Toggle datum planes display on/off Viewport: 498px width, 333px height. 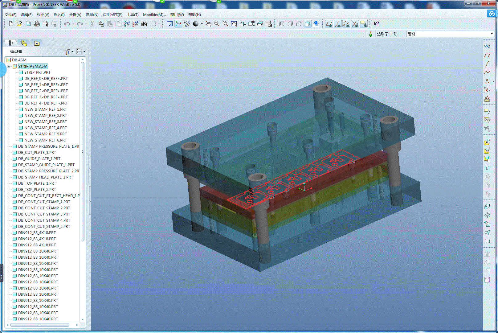point(329,24)
